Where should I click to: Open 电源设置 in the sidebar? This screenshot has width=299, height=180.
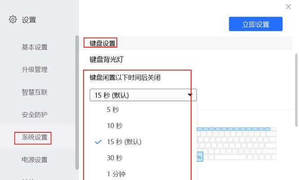35,160
